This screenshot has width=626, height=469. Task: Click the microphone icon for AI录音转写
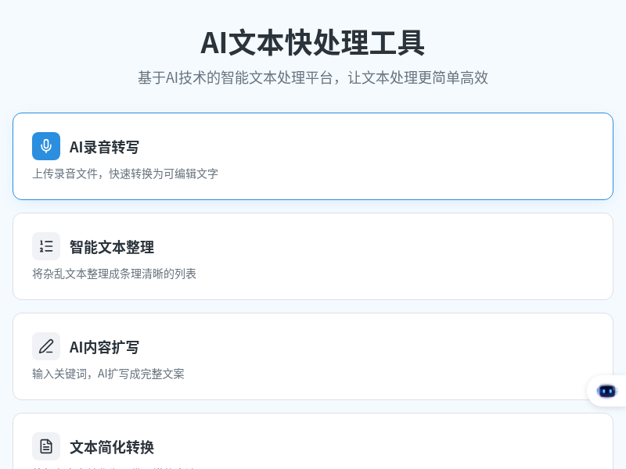pos(46,146)
